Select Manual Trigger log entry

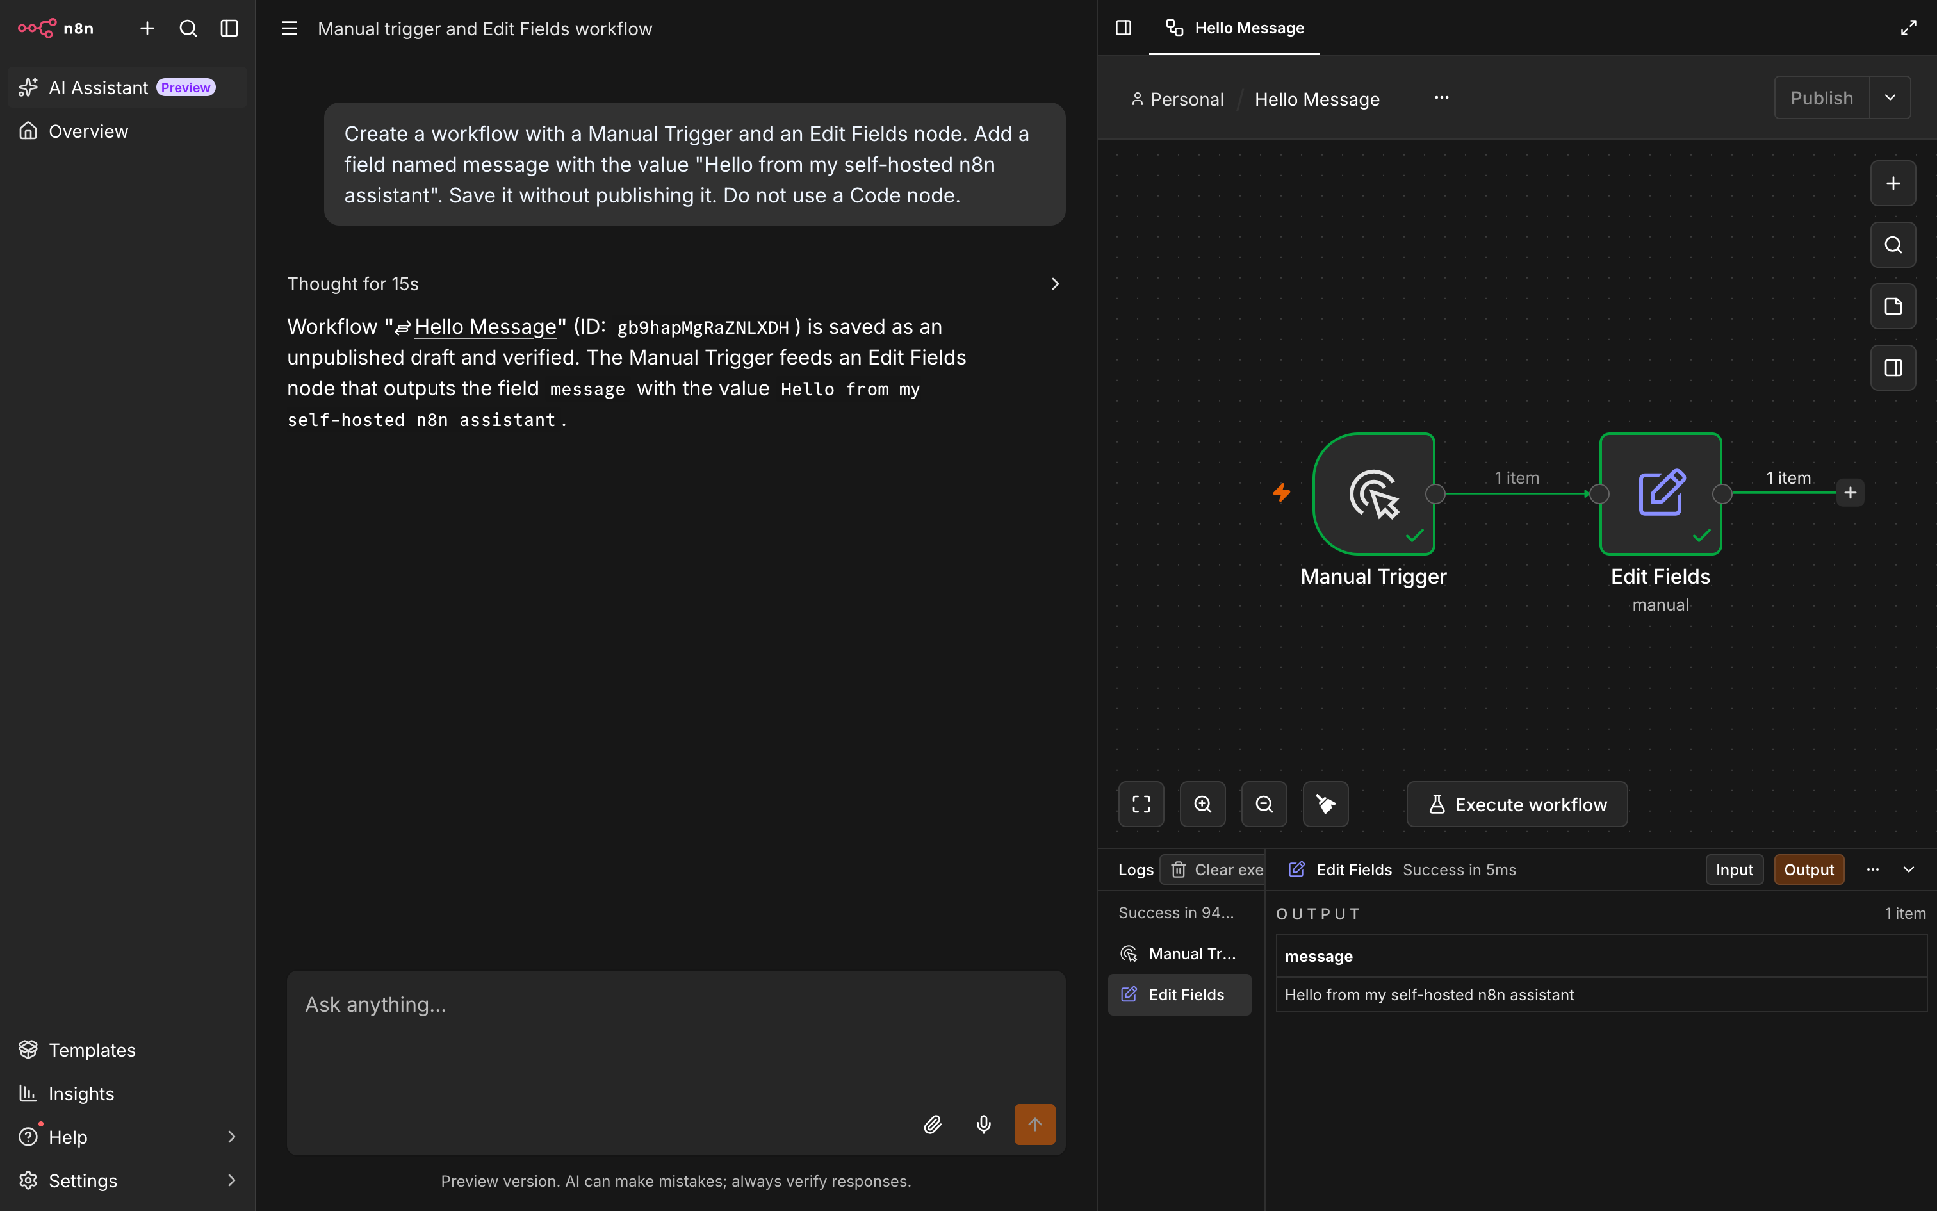(x=1180, y=954)
